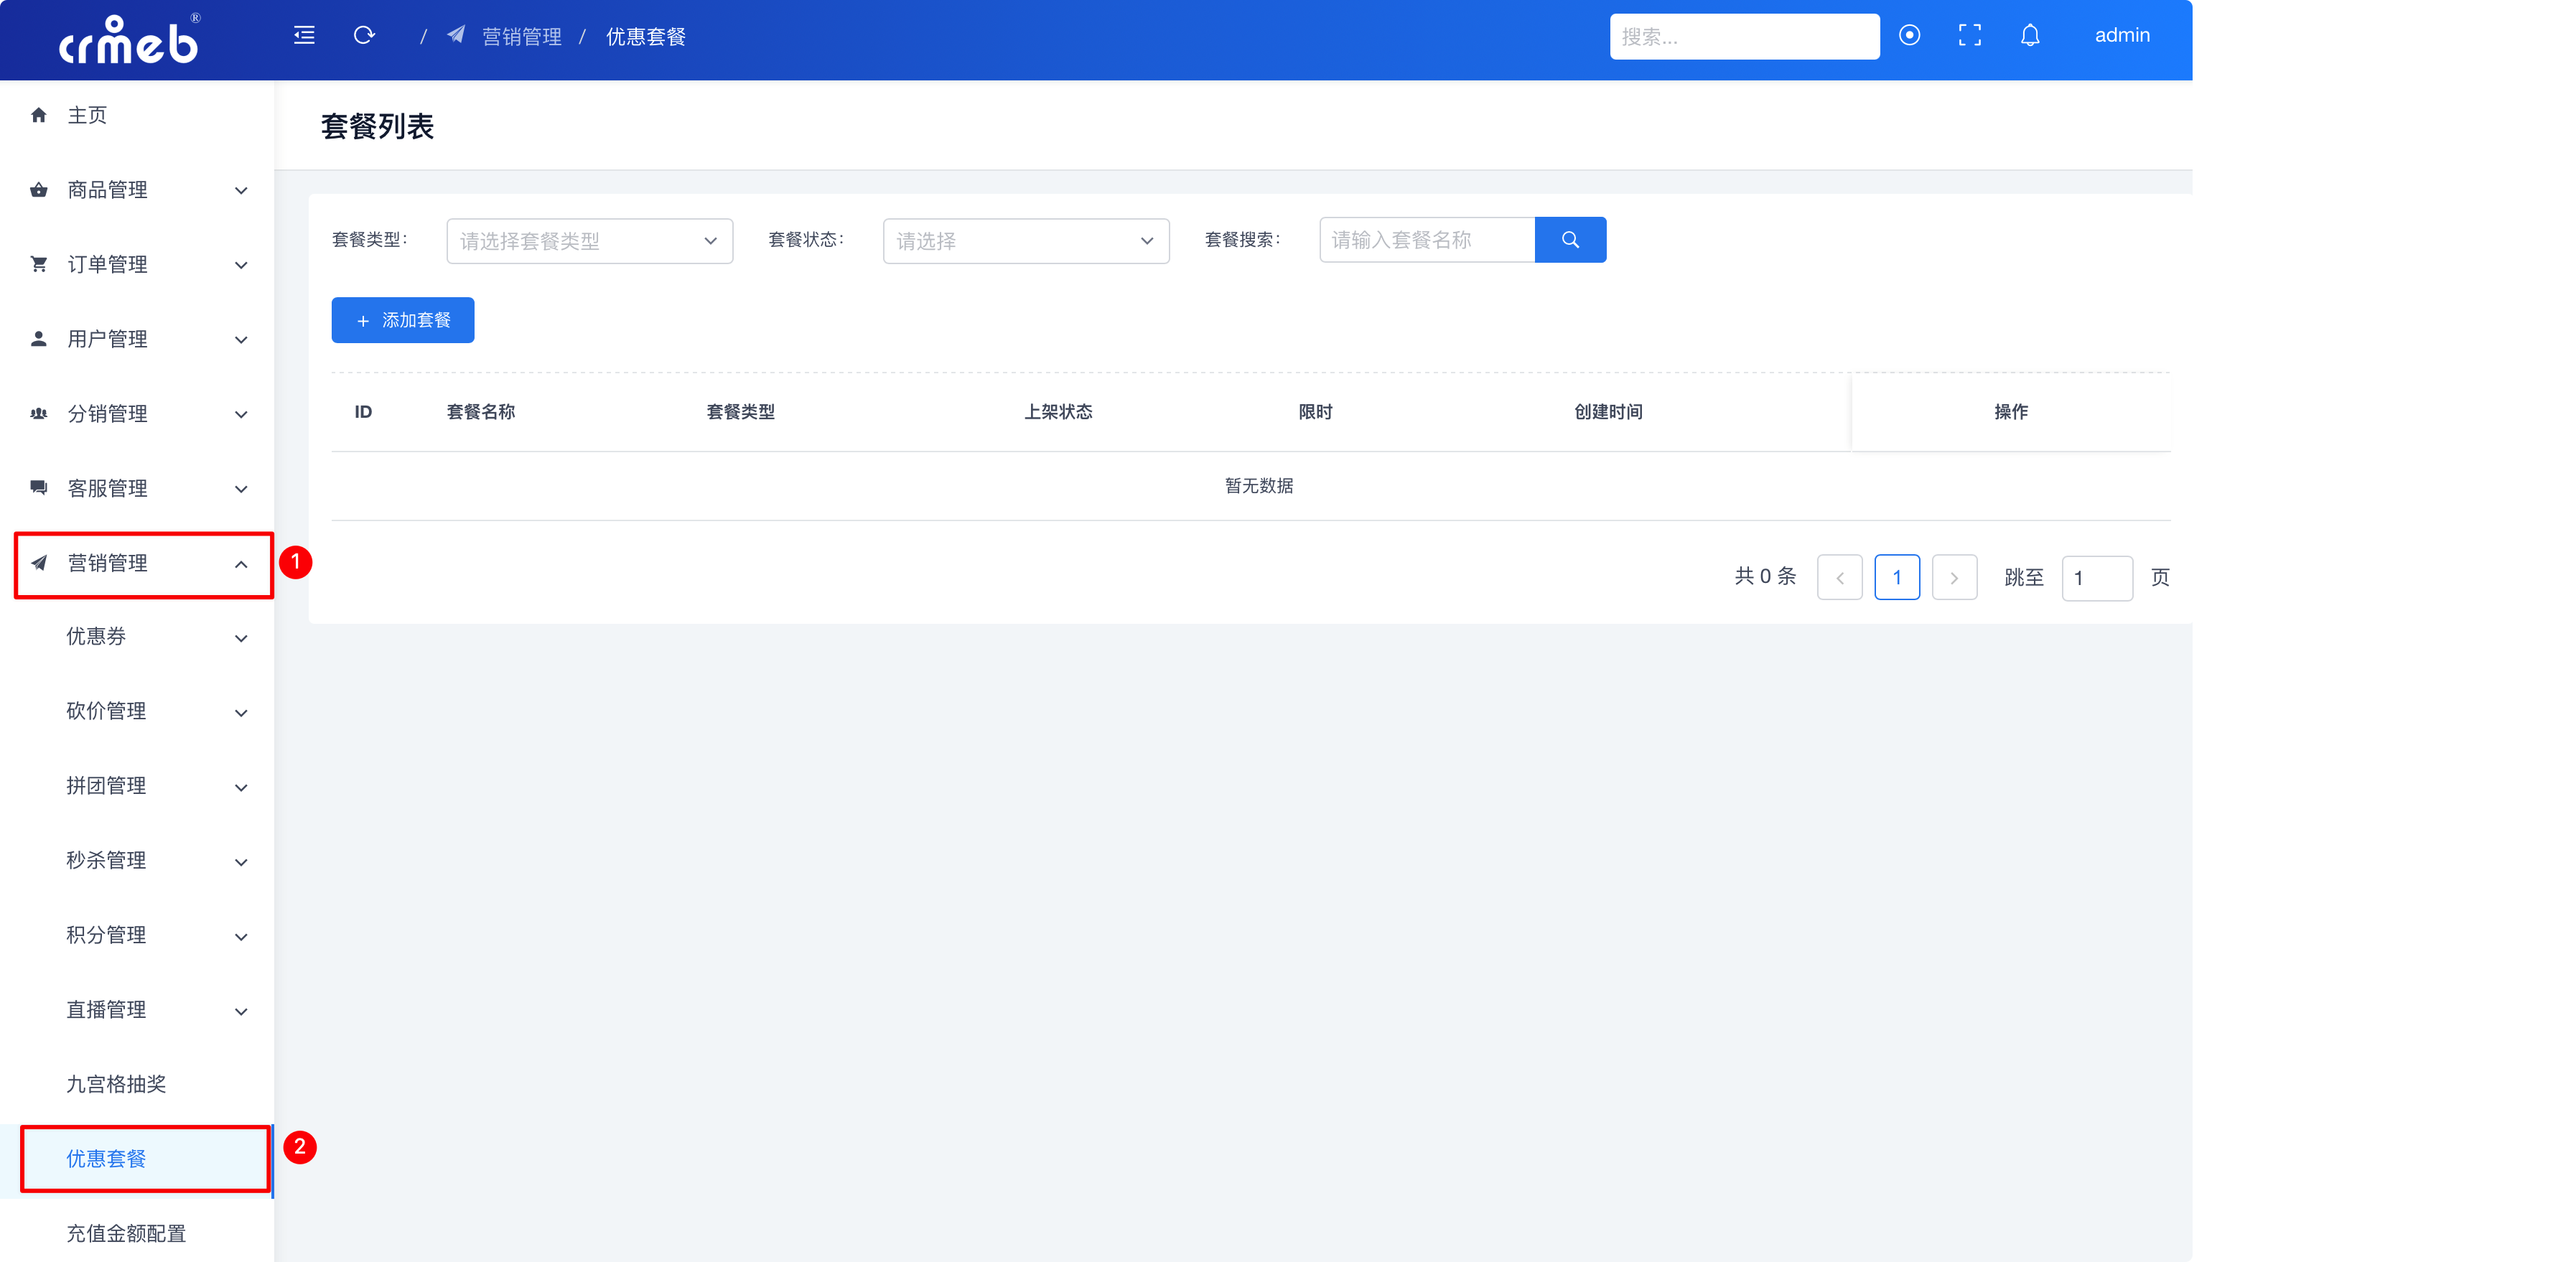The width and height of the screenshot is (2576, 1262).
Task: Click the cart icon beside 订单管理
Action: (x=39, y=264)
